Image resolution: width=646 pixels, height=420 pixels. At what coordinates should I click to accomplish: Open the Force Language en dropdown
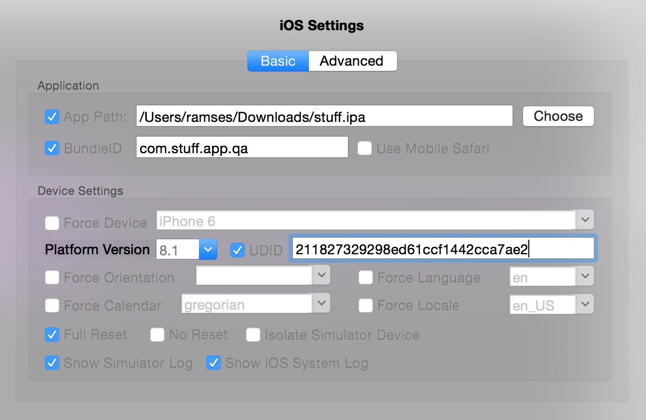(x=585, y=276)
